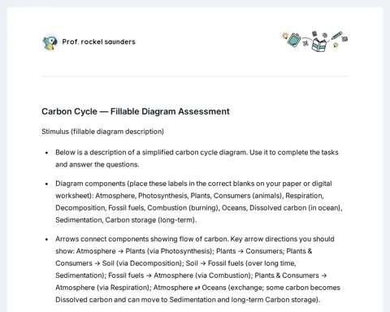Viewport: 390px width, 312px height.
Task: Click the bullet before Diagram components
Action: (x=47, y=184)
